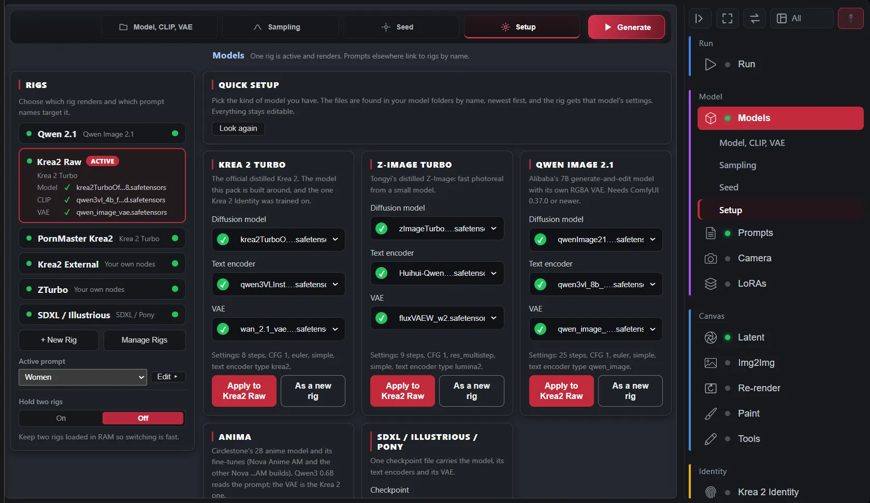Viewport: 870px width, 503px height.
Task: Click the + New Rig button
Action: (59, 340)
